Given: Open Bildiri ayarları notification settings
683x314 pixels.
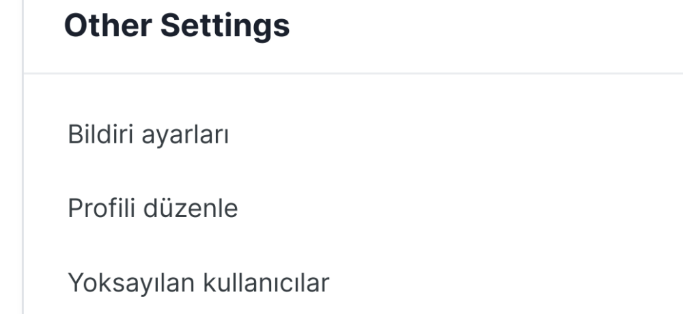Looking at the screenshot, I should (148, 134).
